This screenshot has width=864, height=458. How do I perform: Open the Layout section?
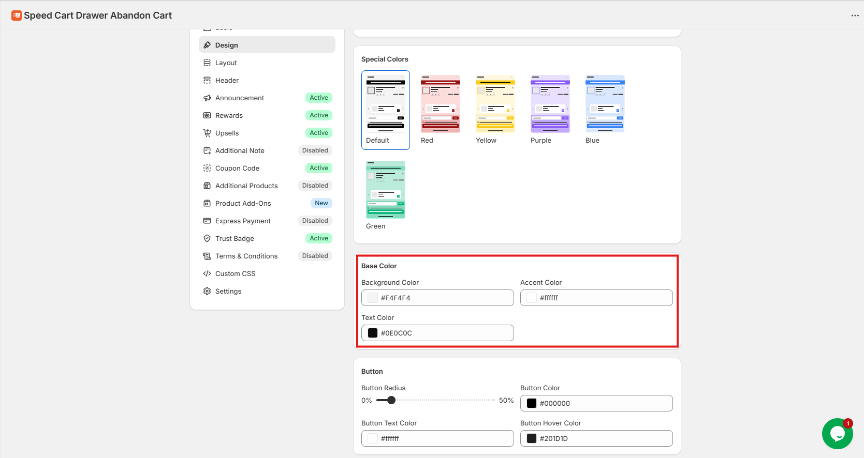click(226, 63)
